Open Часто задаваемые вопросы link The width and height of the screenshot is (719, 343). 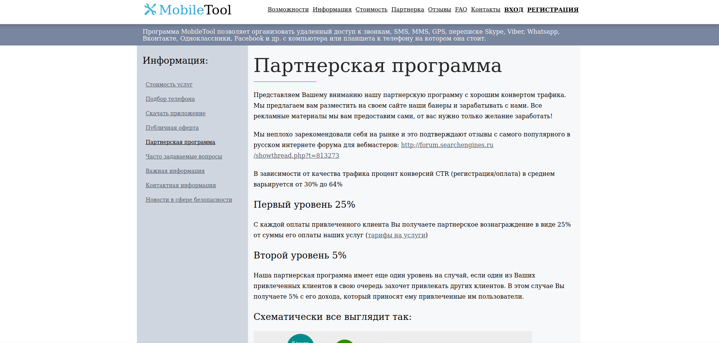(184, 157)
